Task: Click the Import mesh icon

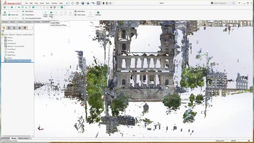Action: tap(5, 13)
